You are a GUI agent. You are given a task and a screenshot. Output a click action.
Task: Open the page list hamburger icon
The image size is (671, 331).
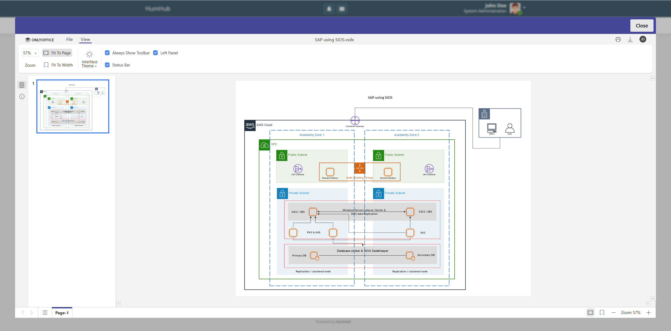(x=45, y=312)
